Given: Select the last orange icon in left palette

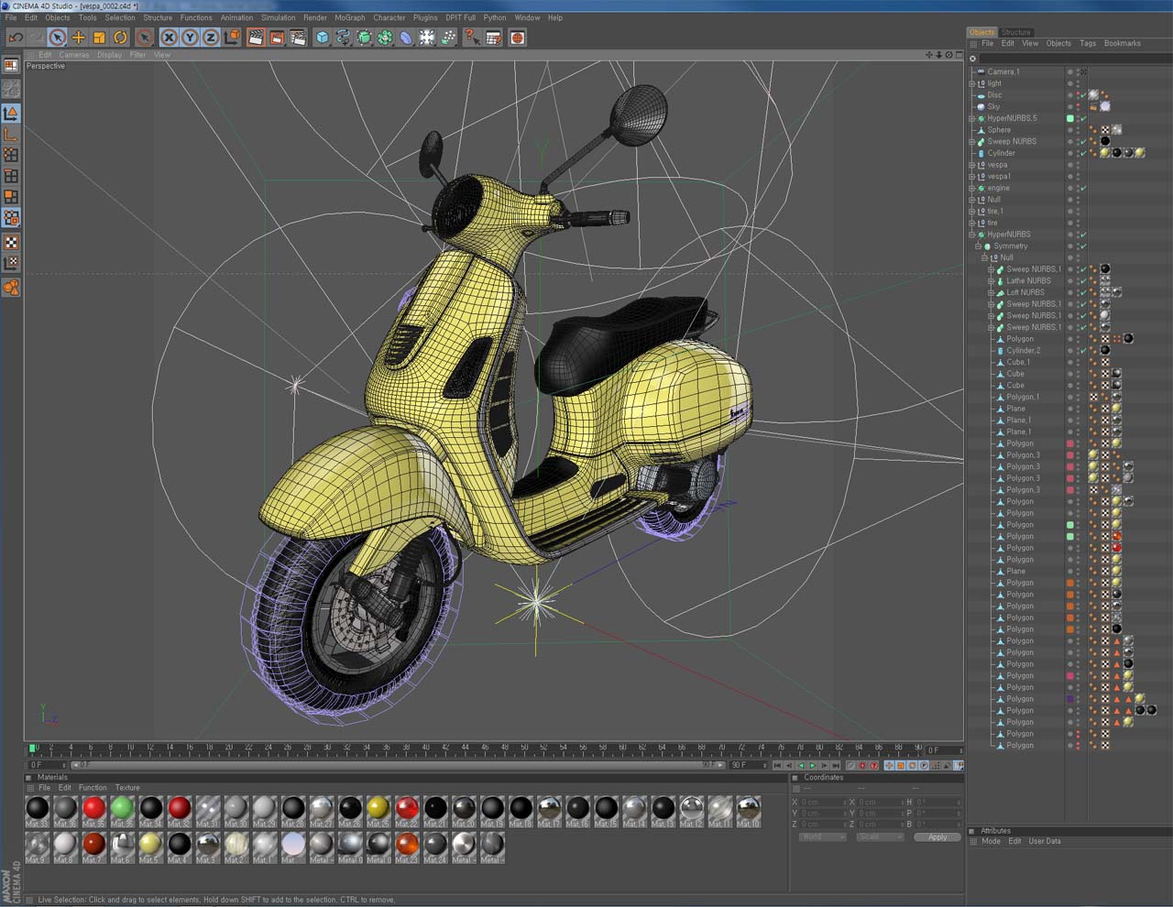Looking at the screenshot, I should tap(11, 288).
